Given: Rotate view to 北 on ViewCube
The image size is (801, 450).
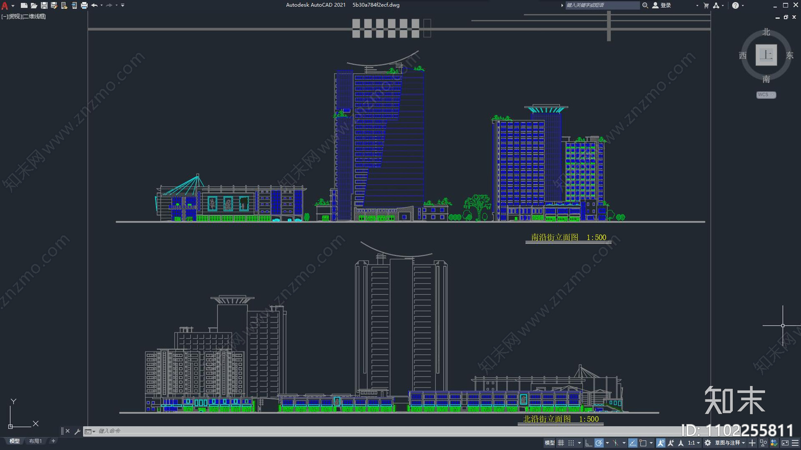Looking at the screenshot, I should (x=766, y=32).
